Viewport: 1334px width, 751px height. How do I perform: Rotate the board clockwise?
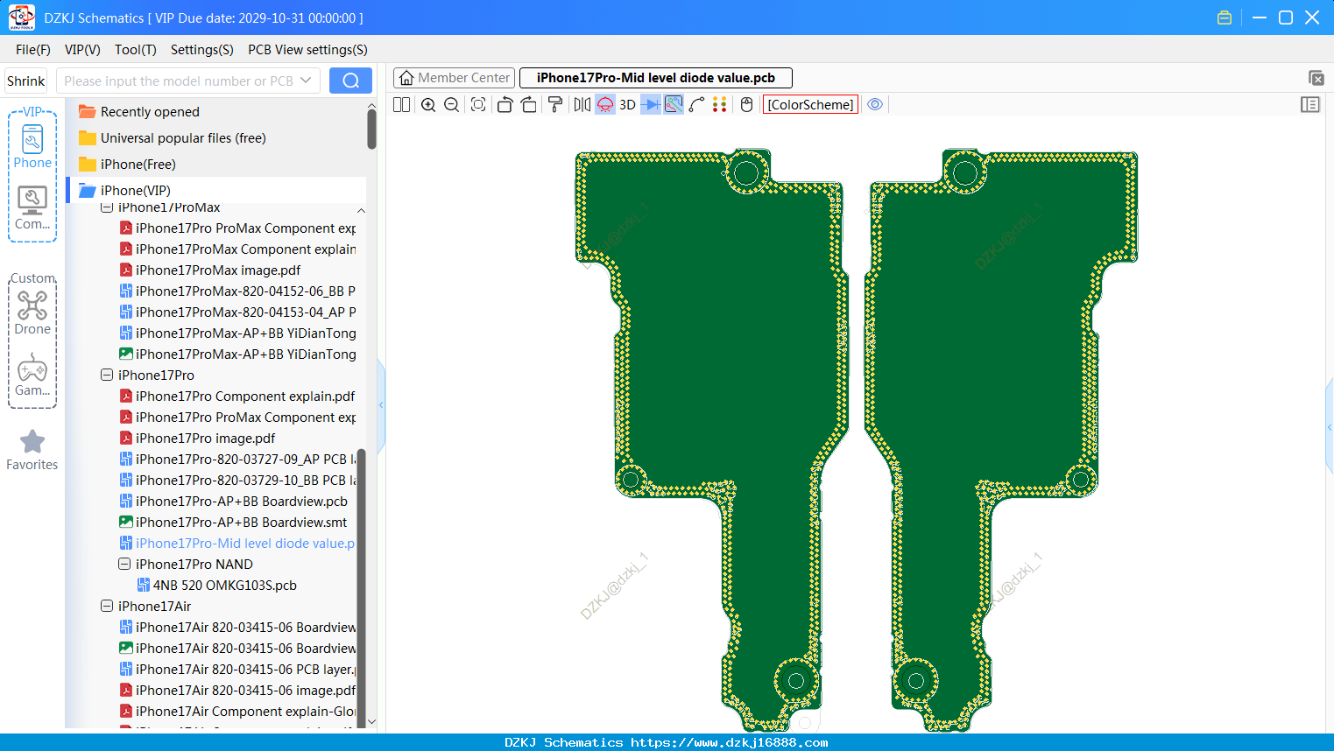pyautogui.click(x=529, y=105)
